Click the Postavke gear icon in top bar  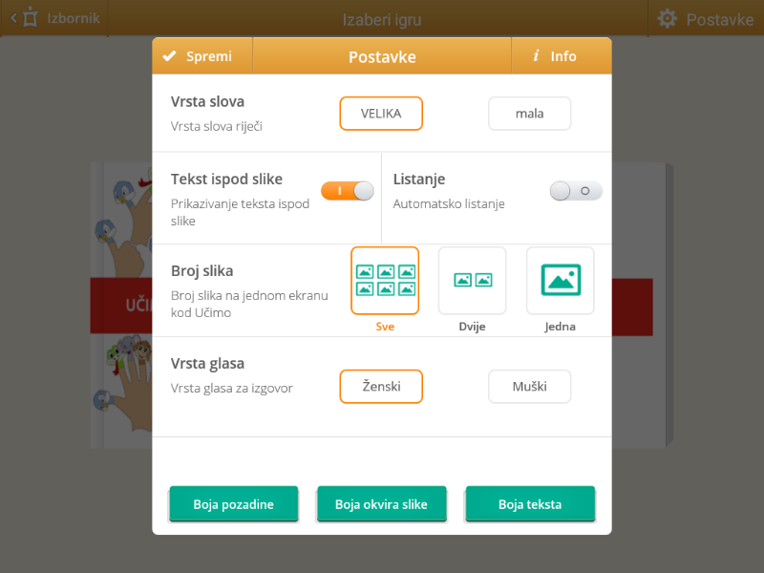pos(667,19)
